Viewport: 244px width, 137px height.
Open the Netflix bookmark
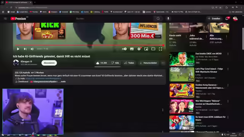pos(105,12)
